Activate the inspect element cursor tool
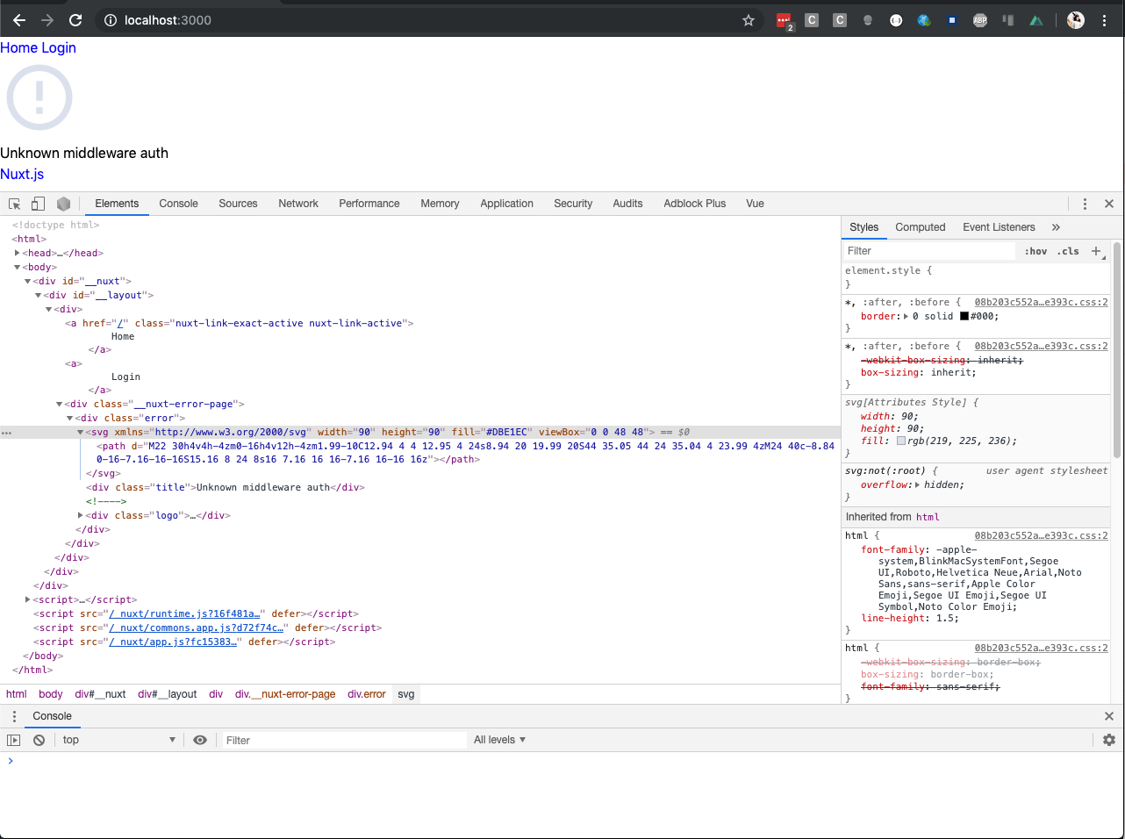Screen dimensions: 1125x839 click(x=14, y=203)
